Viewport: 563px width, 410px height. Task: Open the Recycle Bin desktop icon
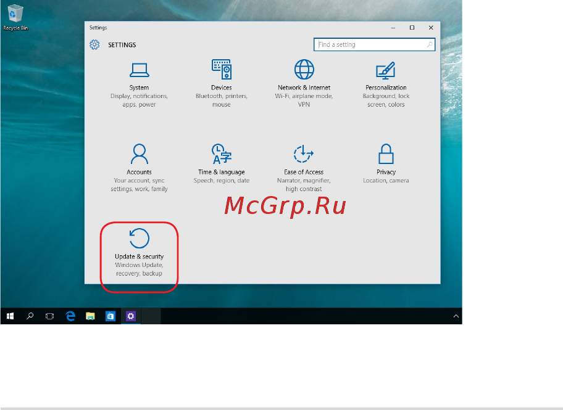[15, 18]
